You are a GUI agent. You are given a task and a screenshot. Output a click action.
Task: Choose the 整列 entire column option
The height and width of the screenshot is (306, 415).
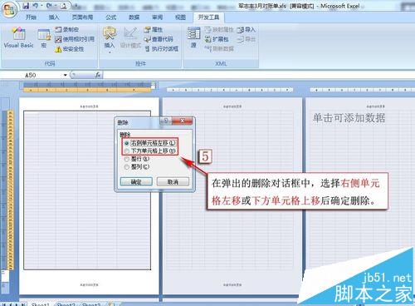(137, 167)
